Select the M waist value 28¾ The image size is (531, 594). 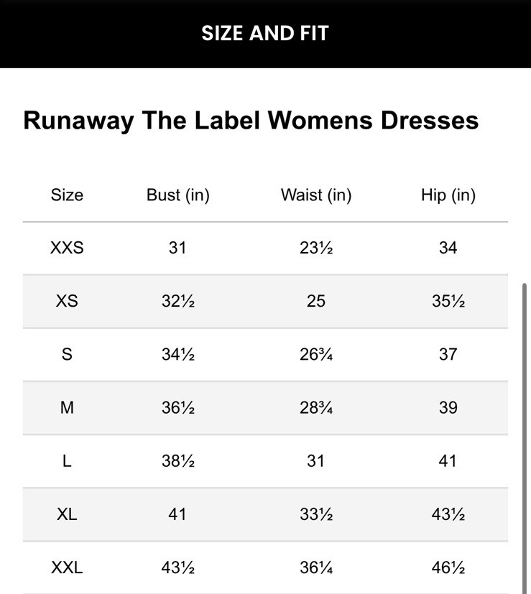tap(316, 407)
